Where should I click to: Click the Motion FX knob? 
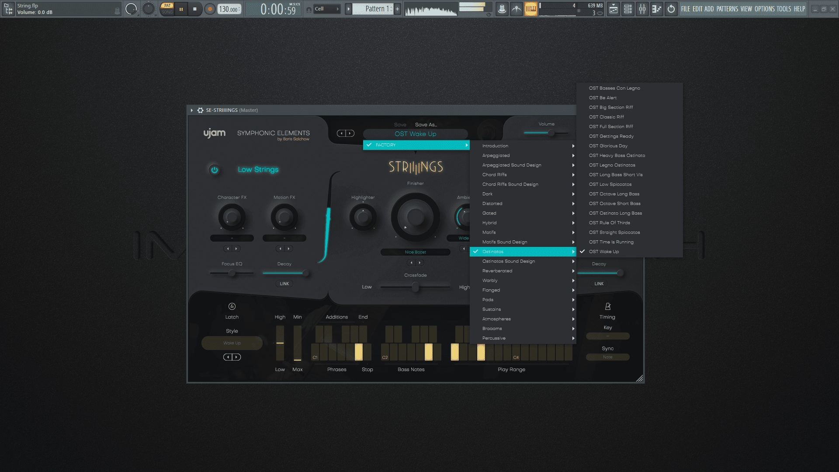coord(284,217)
